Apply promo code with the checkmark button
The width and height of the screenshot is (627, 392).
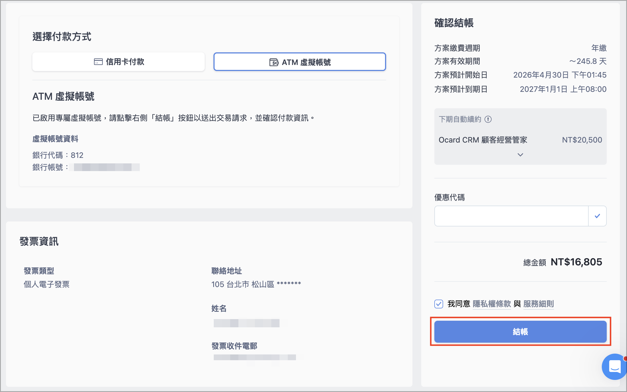(x=597, y=216)
